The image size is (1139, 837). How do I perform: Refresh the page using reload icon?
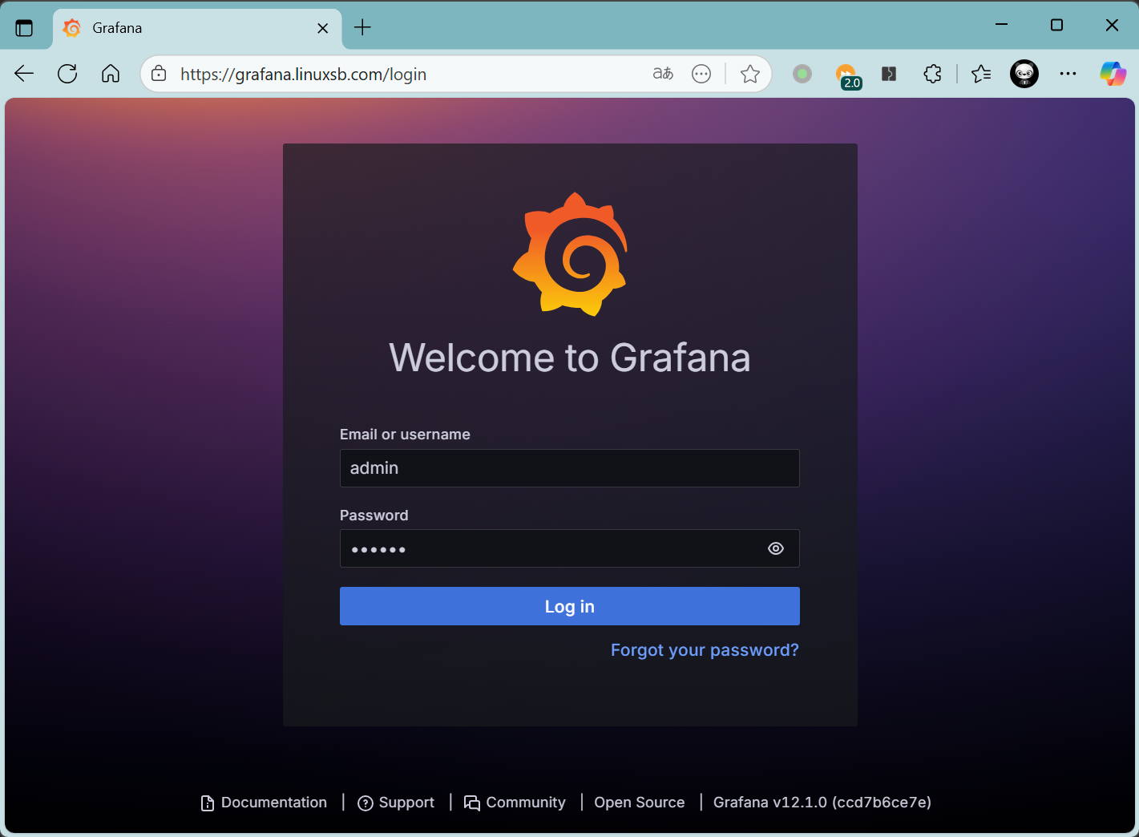click(67, 74)
